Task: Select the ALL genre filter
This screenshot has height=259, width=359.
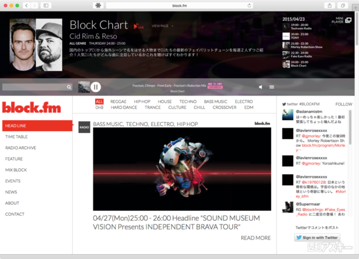Action: click(99, 101)
